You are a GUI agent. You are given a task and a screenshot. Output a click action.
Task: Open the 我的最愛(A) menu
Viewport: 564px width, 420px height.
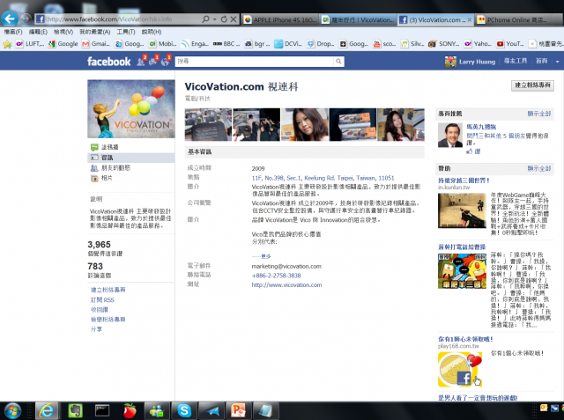point(95,32)
